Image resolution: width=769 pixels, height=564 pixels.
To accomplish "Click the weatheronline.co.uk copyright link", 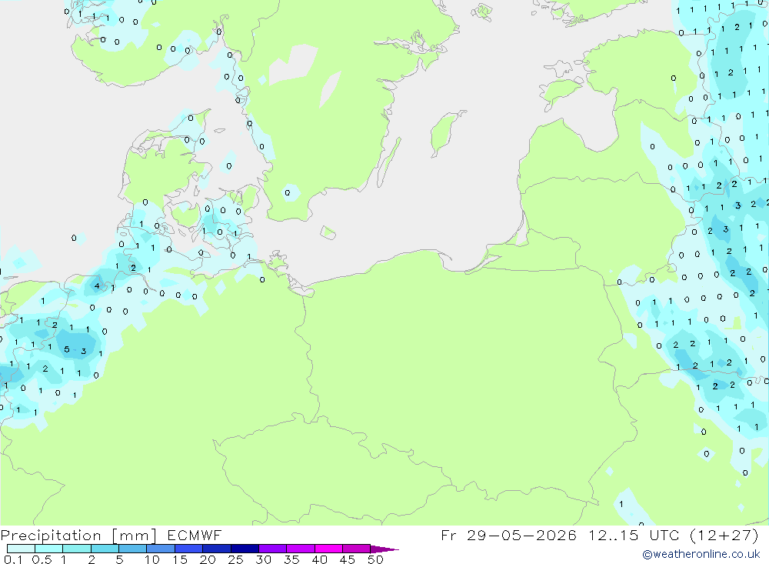I will click(701, 554).
